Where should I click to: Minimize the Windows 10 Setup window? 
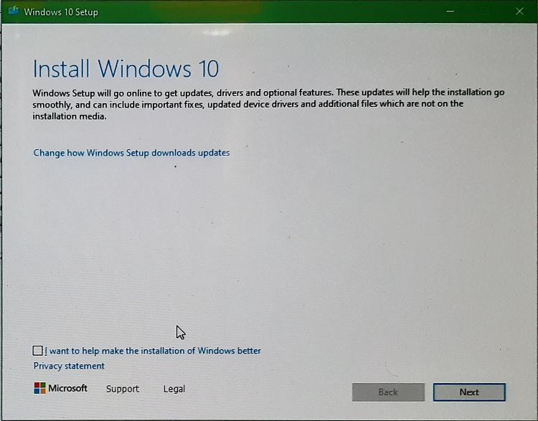coord(450,11)
